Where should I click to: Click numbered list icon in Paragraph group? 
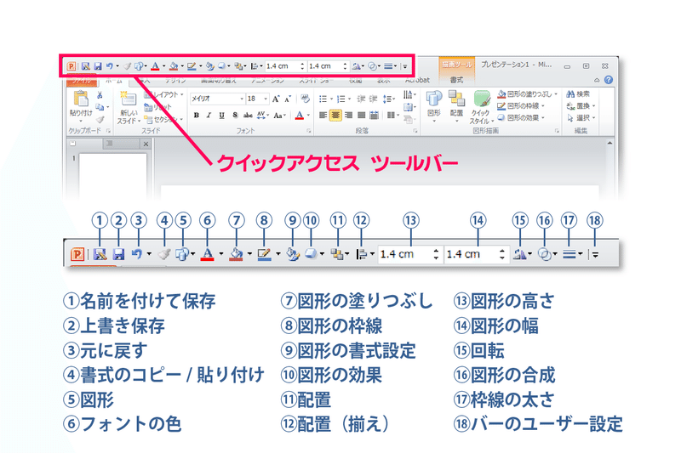(341, 99)
